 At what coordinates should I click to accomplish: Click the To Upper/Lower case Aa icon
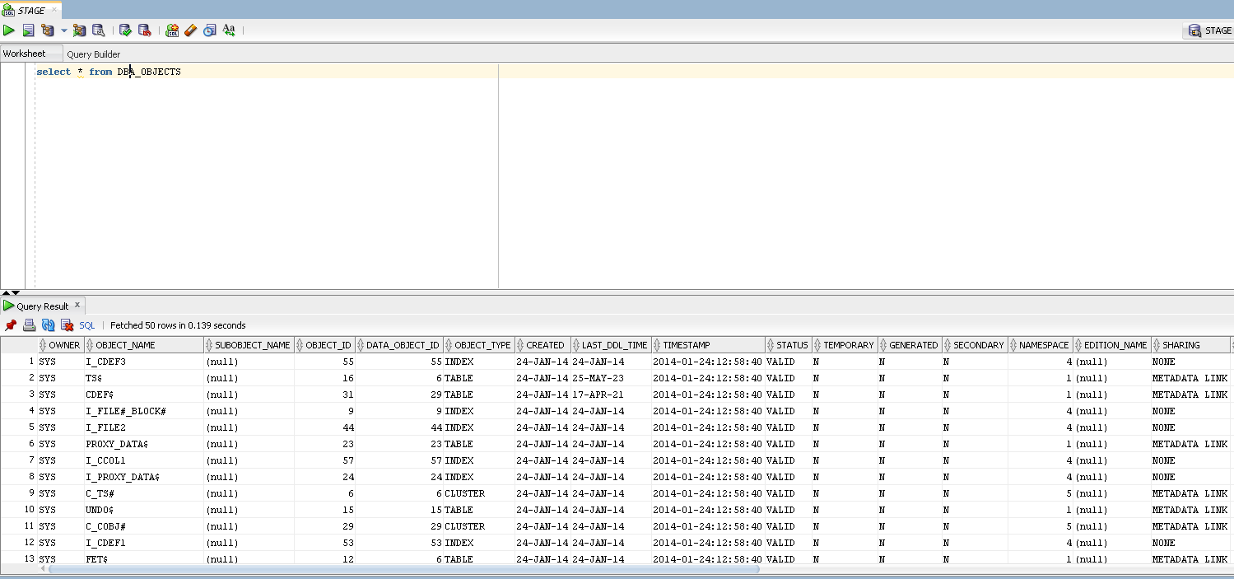[229, 30]
